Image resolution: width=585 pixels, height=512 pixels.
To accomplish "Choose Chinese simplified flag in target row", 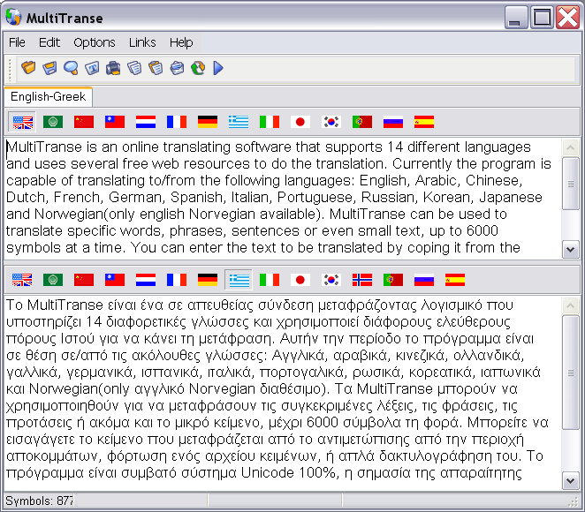I will pos(84,280).
